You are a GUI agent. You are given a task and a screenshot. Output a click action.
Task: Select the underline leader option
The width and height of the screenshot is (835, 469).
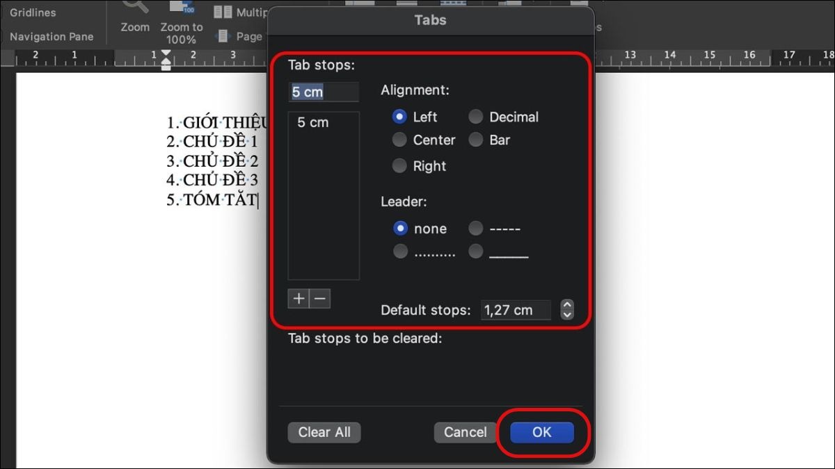coord(476,252)
